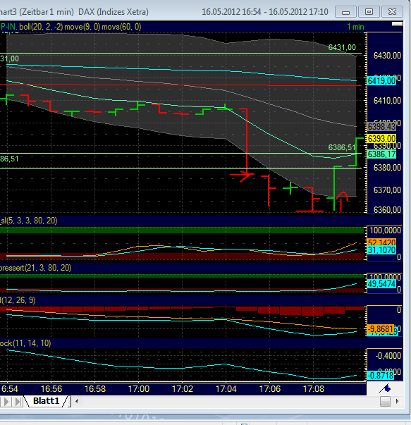The image size is (411, 425).
Task: Click the green 6386,17 price tag
Action: (x=381, y=154)
